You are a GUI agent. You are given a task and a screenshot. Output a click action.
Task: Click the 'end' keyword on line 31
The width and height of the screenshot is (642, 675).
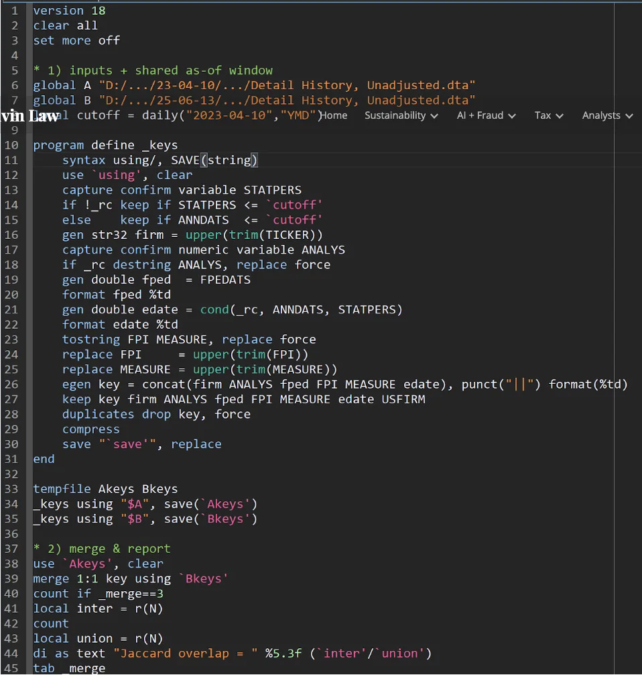(43, 459)
